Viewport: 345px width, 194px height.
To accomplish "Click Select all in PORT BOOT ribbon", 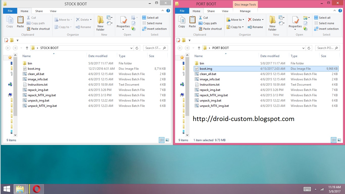I will tap(322, 18).
